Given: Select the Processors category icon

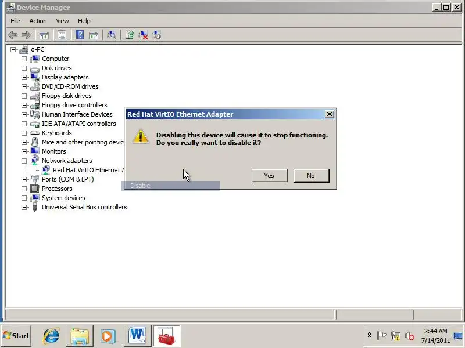Looking at the screenshot, I should 35,188.
